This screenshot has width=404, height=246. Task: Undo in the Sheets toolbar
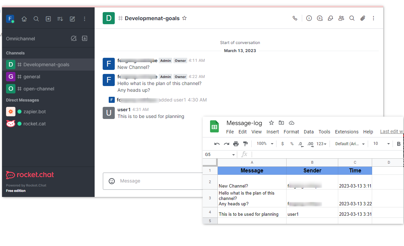(x=217, y=144)
